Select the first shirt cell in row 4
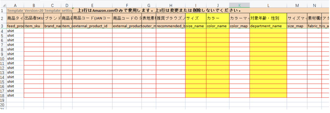 pyautogui.click(x=15, y=31)
